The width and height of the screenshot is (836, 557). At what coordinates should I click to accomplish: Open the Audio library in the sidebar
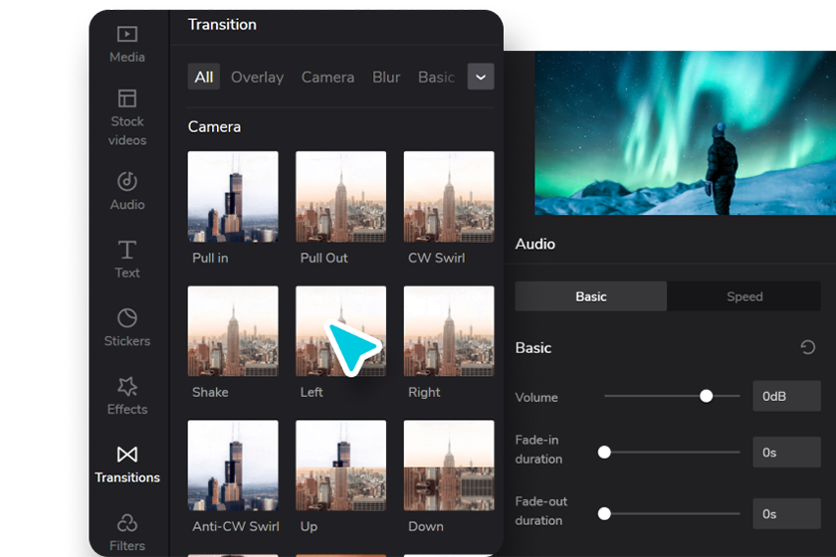click(127, 191)
